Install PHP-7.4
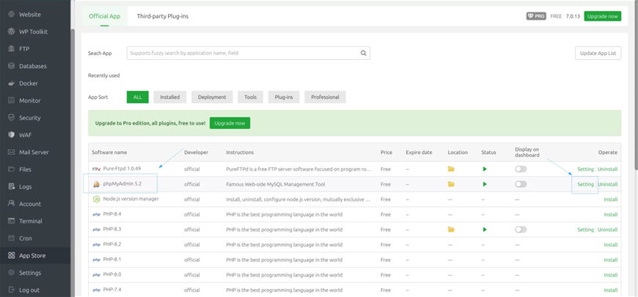638x297 pixels. coord(611,290)
